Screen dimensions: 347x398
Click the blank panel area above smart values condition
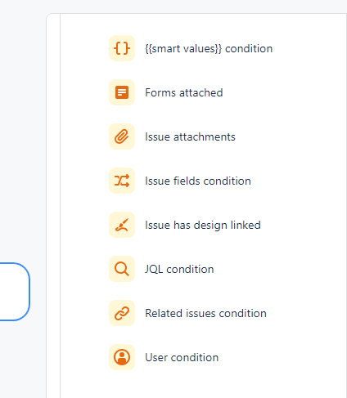(x=202, y=24)
